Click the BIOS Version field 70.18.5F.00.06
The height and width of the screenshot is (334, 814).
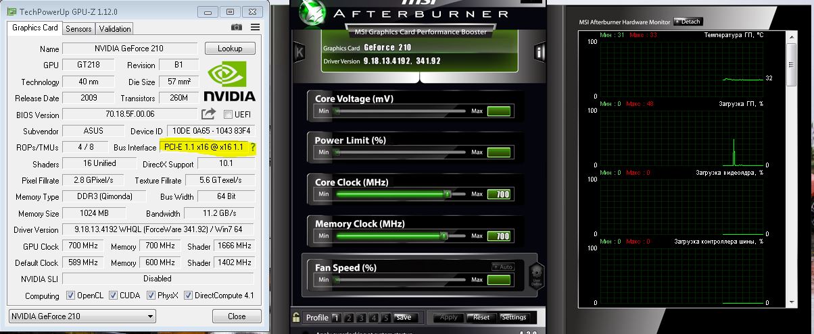click(130, 115)
